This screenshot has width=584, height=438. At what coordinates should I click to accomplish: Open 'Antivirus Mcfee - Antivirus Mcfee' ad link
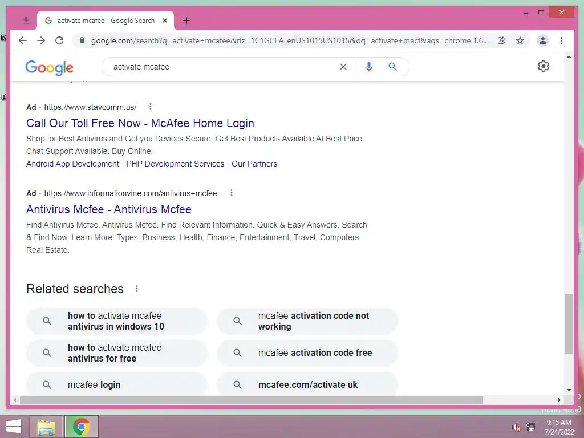[x=109, y=209]
